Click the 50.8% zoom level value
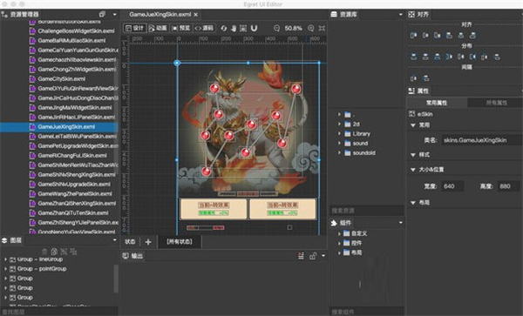 pyautogui.click(x=294, y=29)
